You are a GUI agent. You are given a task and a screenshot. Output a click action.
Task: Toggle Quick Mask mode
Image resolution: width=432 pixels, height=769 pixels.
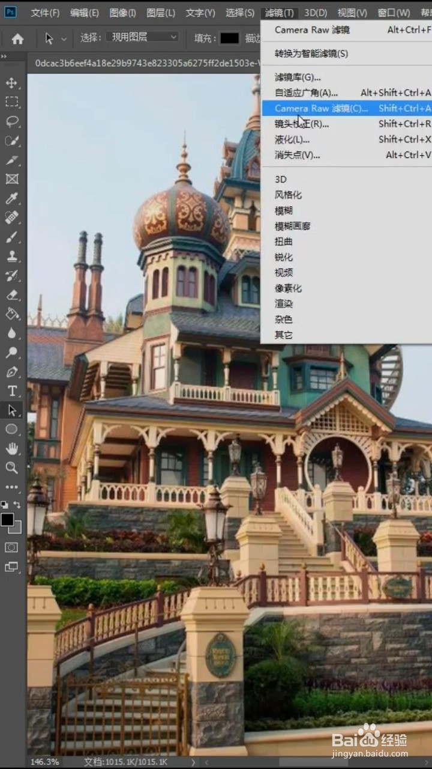click(x=12, y=547)
